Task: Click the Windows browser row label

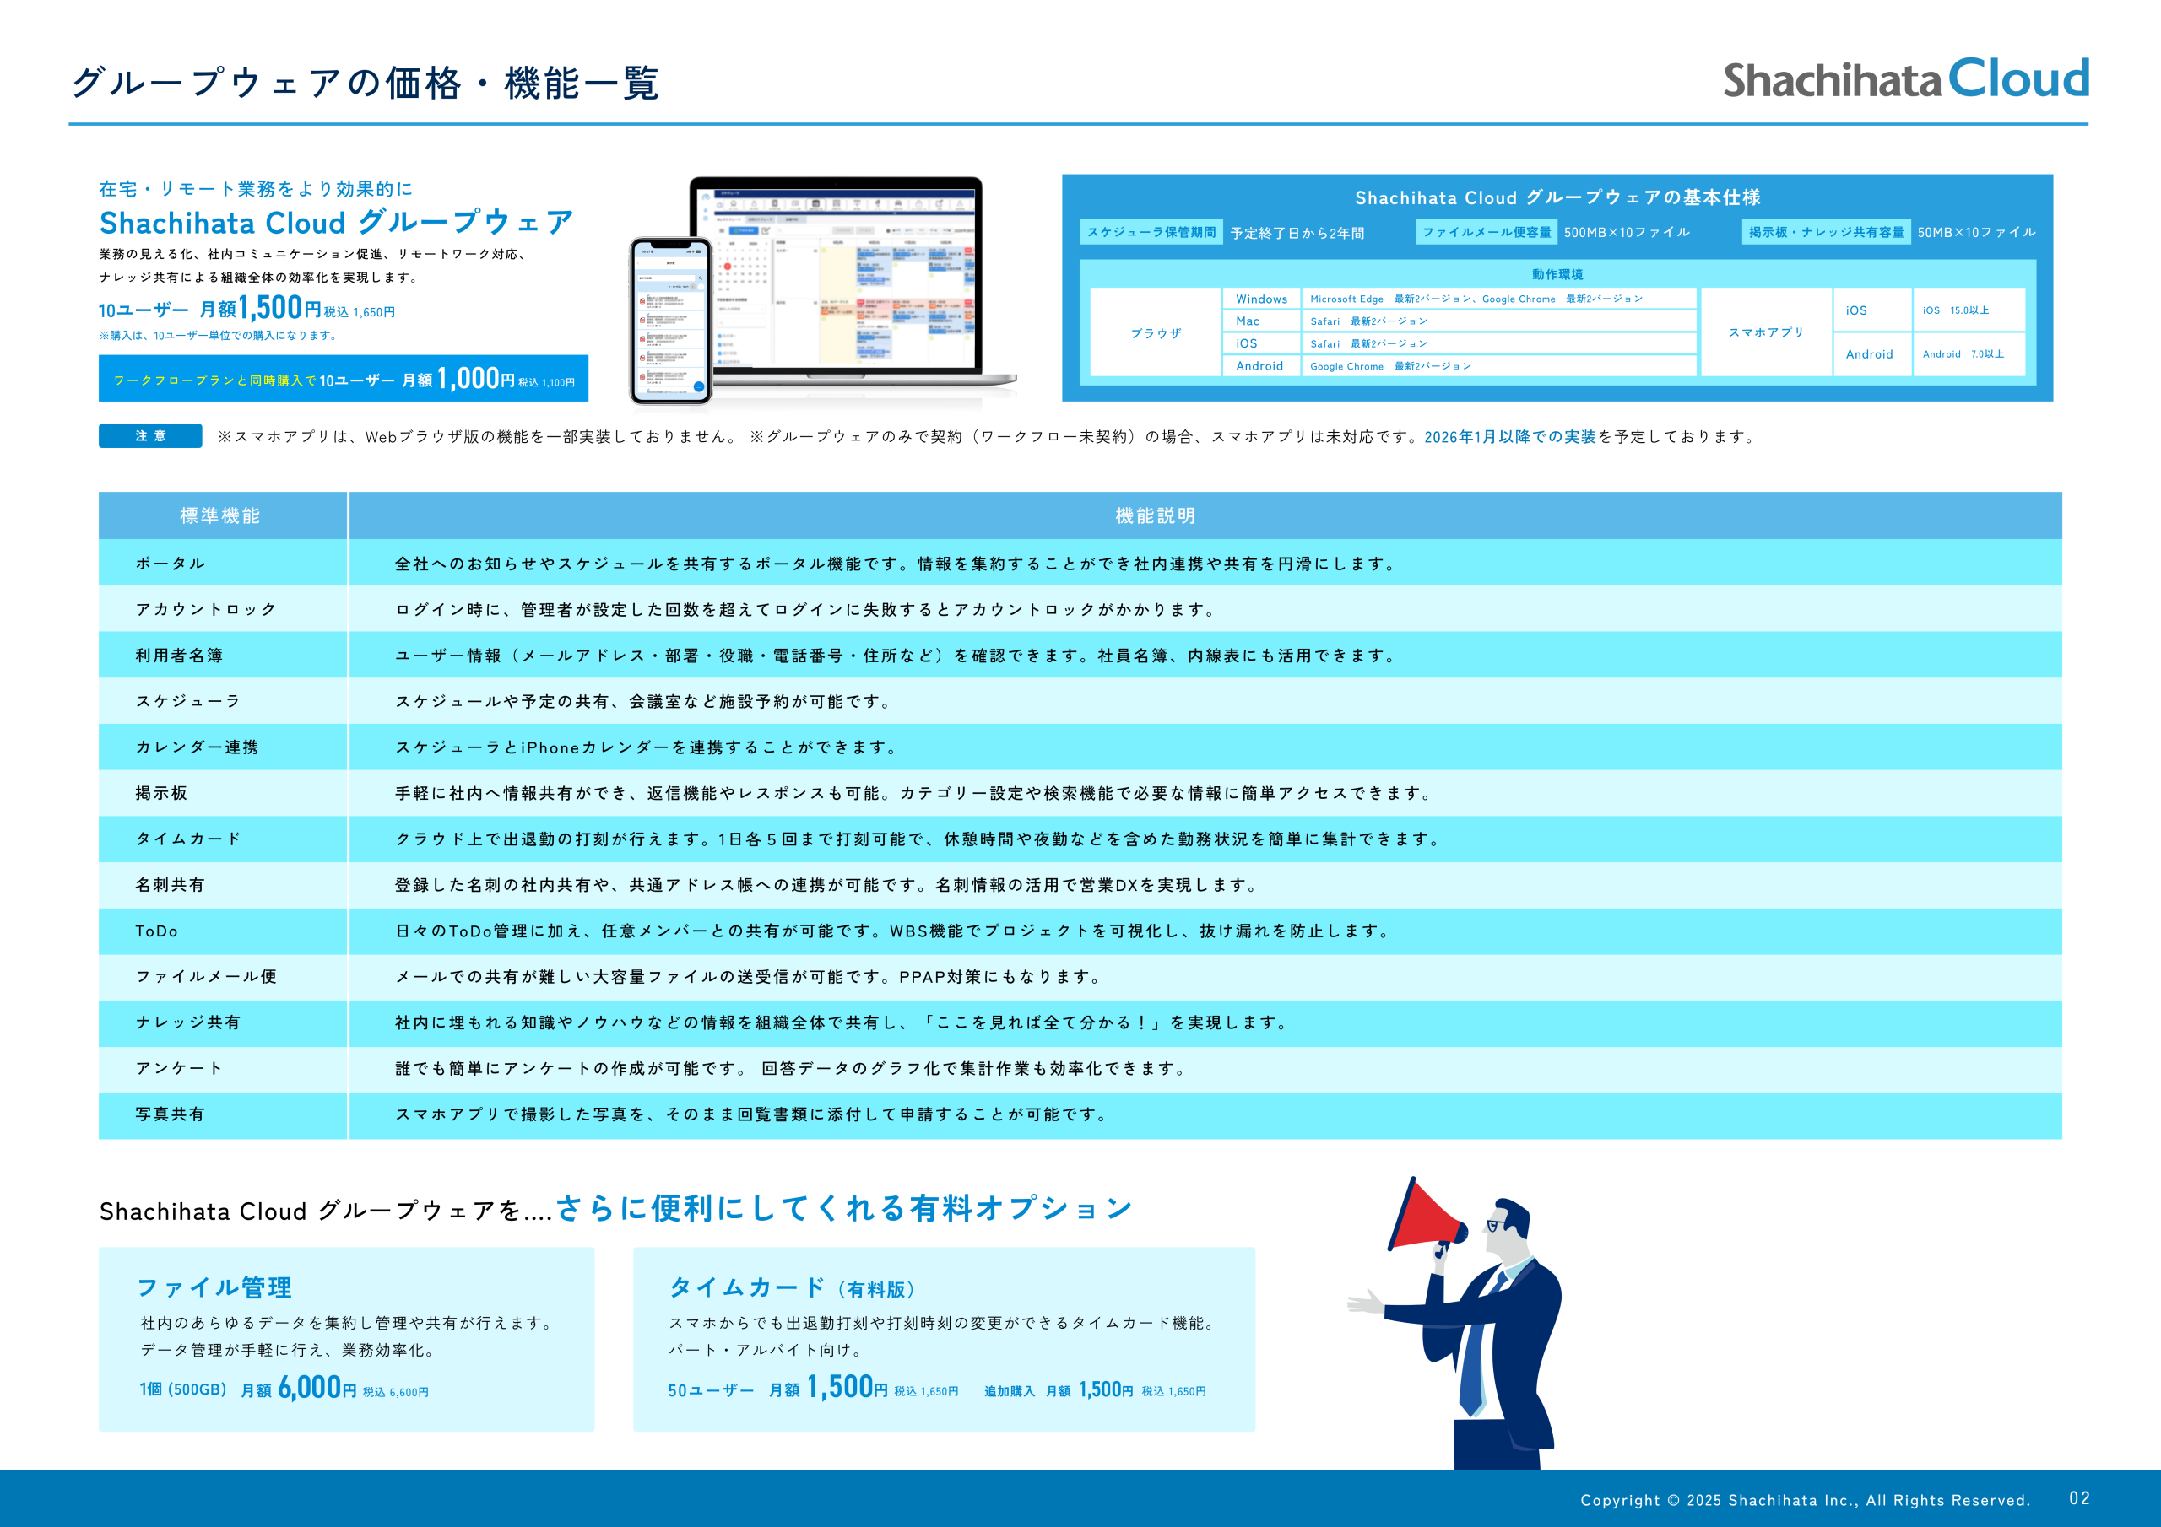Action: (1261, 299)
